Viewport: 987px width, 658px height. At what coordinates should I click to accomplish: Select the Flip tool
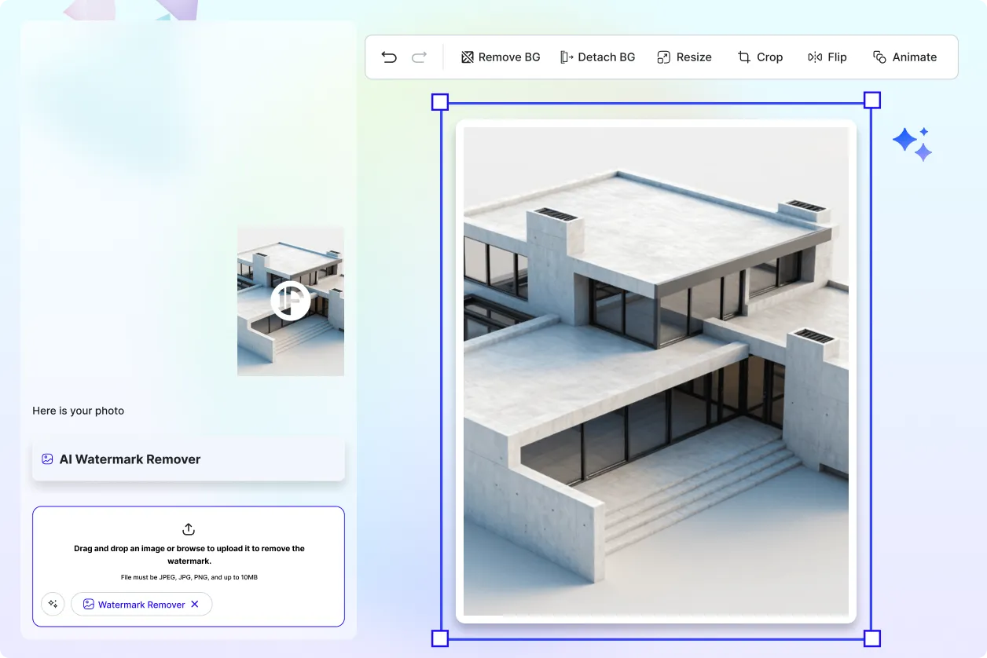(x=827, y=57)
